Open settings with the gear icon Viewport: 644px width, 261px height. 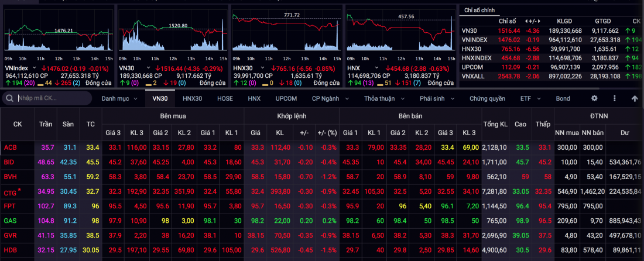click(x=594, y=98)
